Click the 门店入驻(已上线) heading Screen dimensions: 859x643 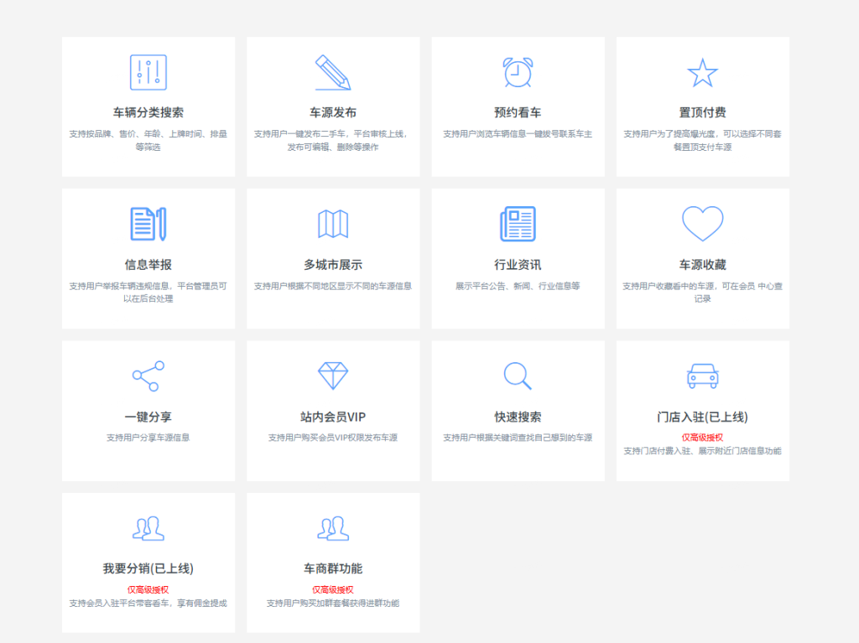(702, 417)
